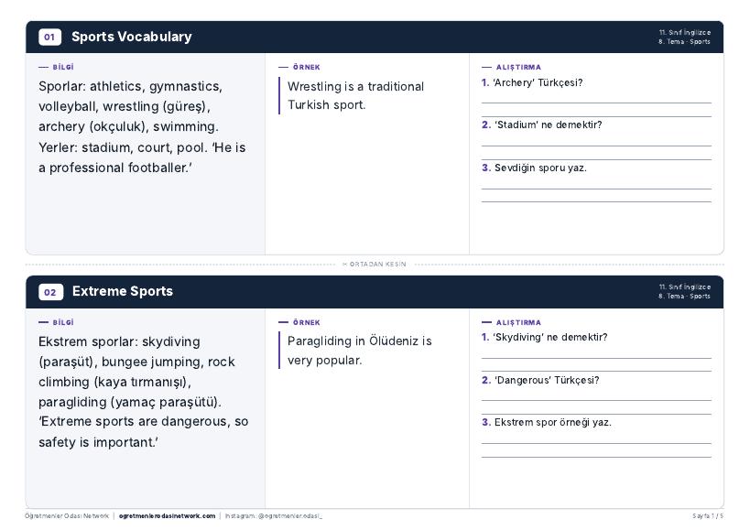Click the Ekstrem spor örneği yaz answer line
750x530 pixels.
pyautogui.click(x=596, y=450)
